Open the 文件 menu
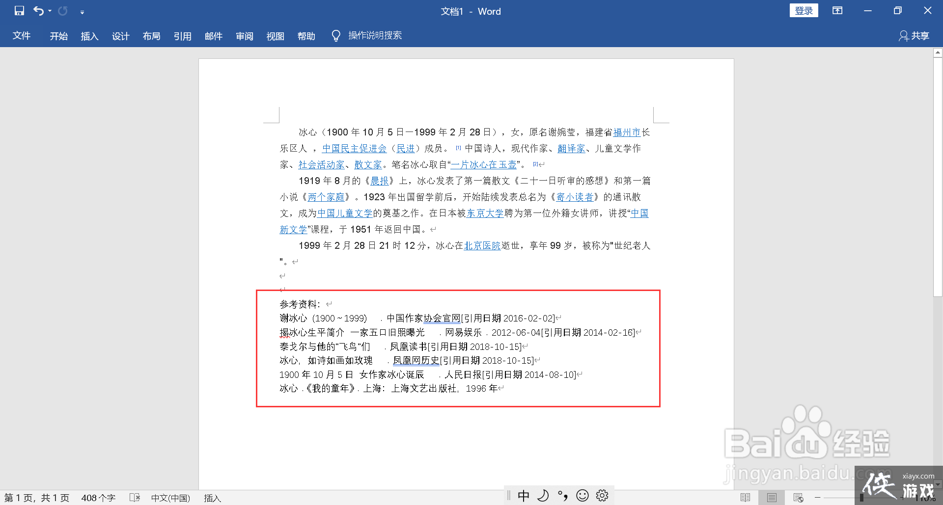This screenshot has width=943, height=505. [x=22, y=36]
